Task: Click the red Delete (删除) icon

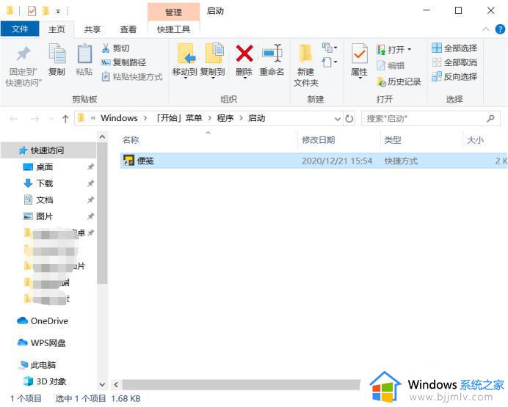Action: tap(244, 54)
